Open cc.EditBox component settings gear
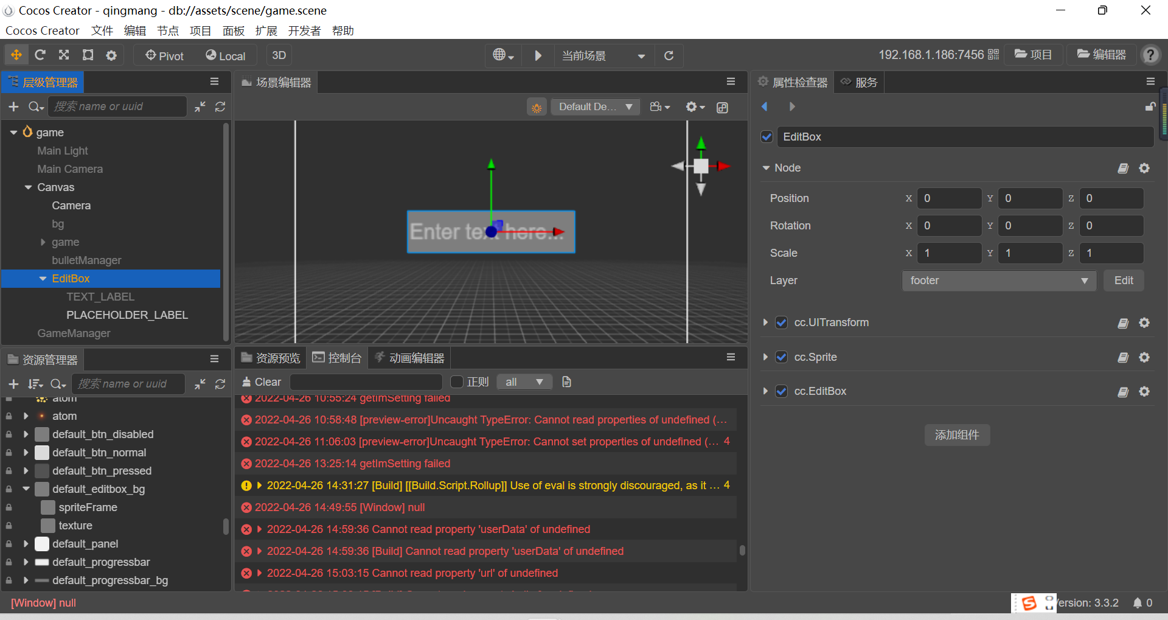This screenshot has height=620, width=1168. pyautogui.click(x=1144, y=391)
